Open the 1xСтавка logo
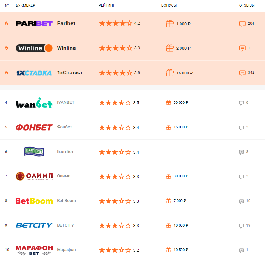 point(34,73)
